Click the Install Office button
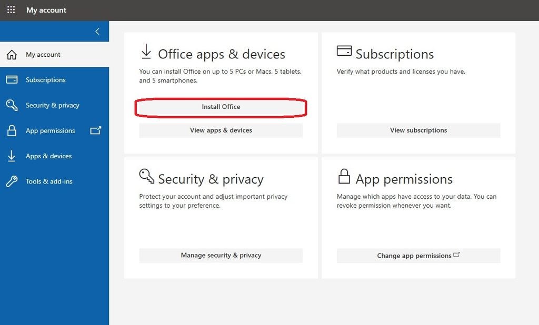 (x=221, y=107)
